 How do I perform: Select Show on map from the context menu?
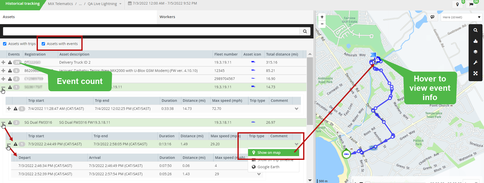point(274,153)
